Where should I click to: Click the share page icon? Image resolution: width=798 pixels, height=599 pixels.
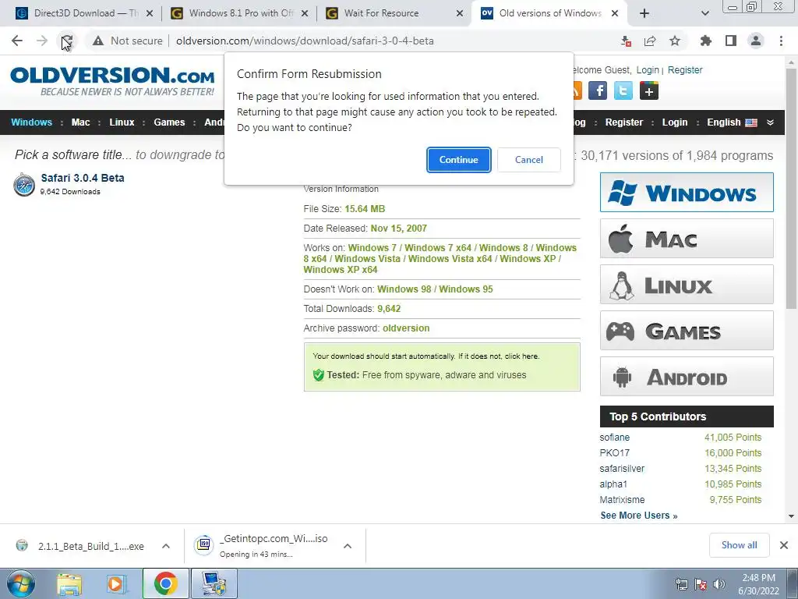tap(650, 41)
